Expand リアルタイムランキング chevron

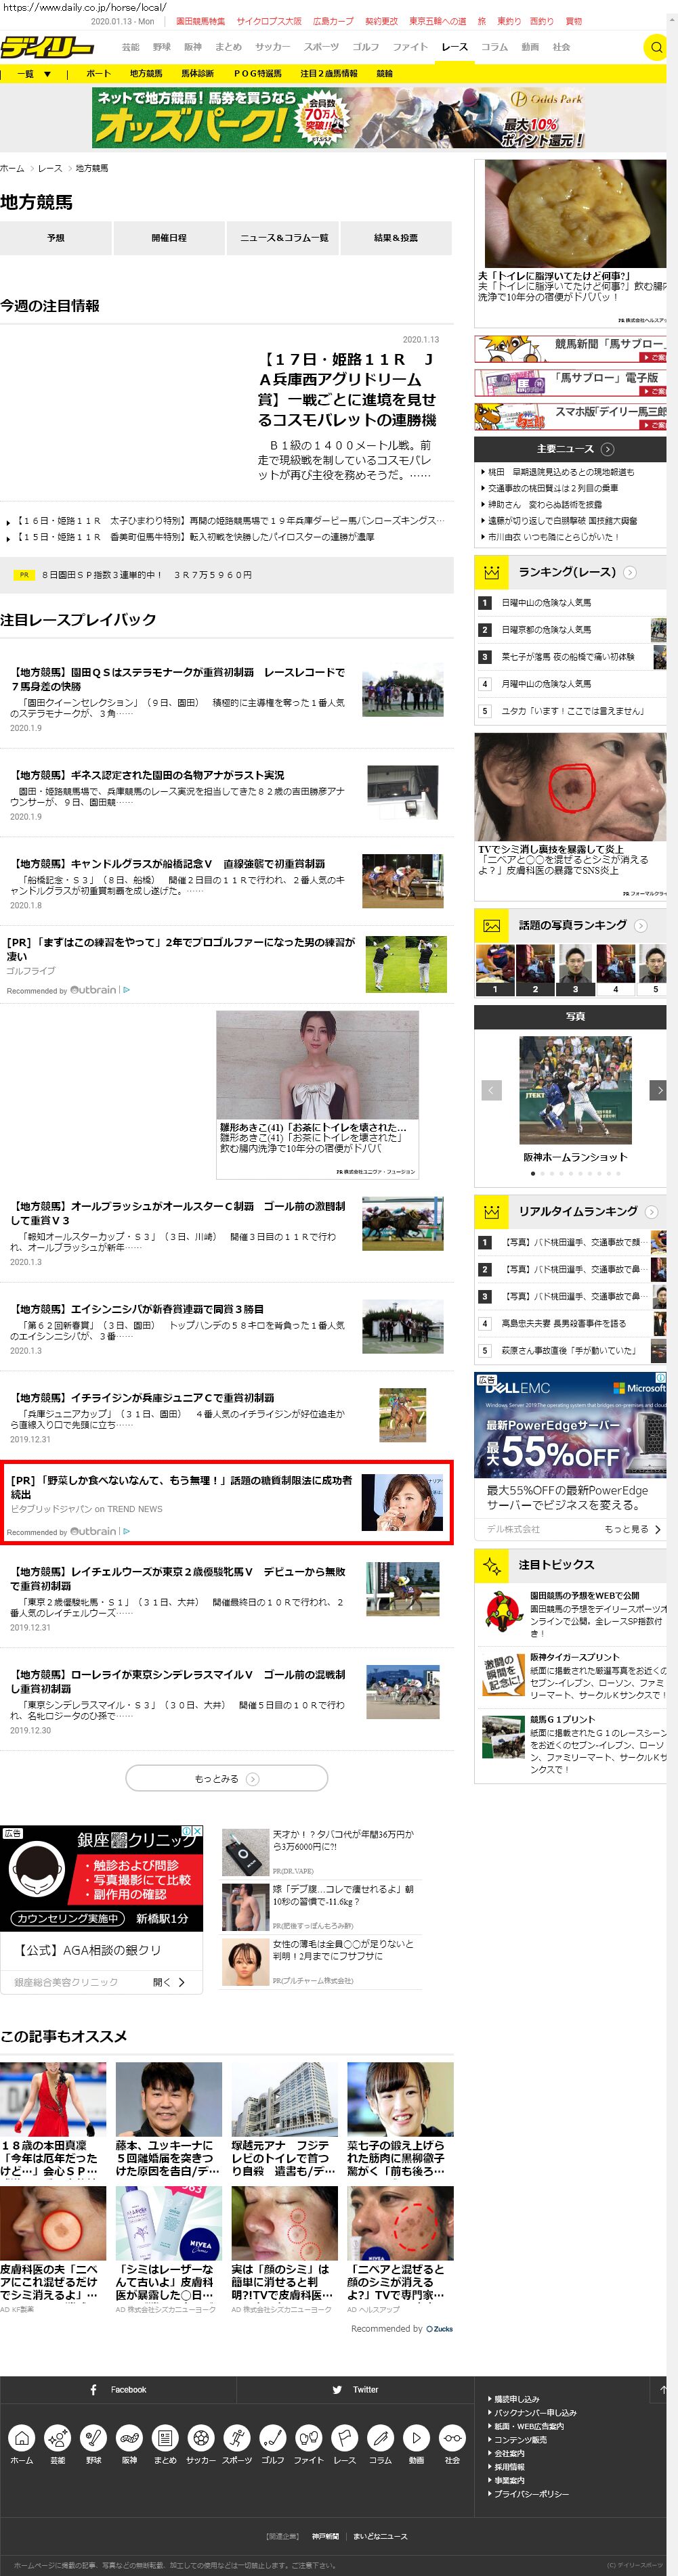tap(651, 1211)
